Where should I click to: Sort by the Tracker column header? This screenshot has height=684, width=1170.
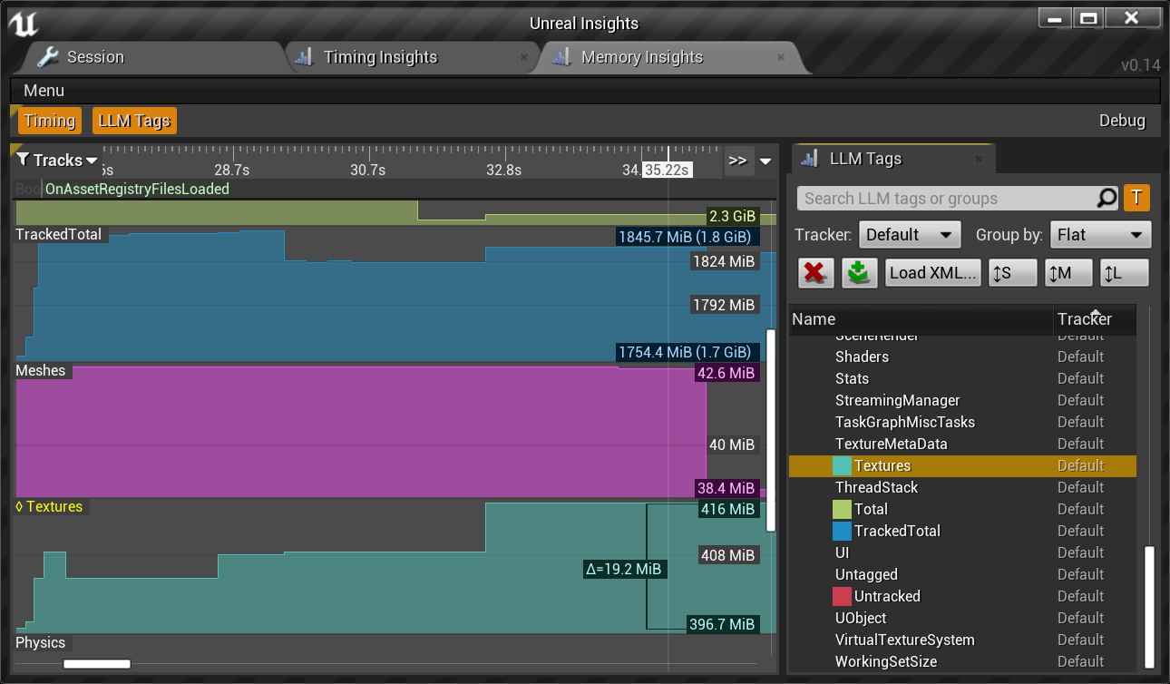pos(1096,319)
